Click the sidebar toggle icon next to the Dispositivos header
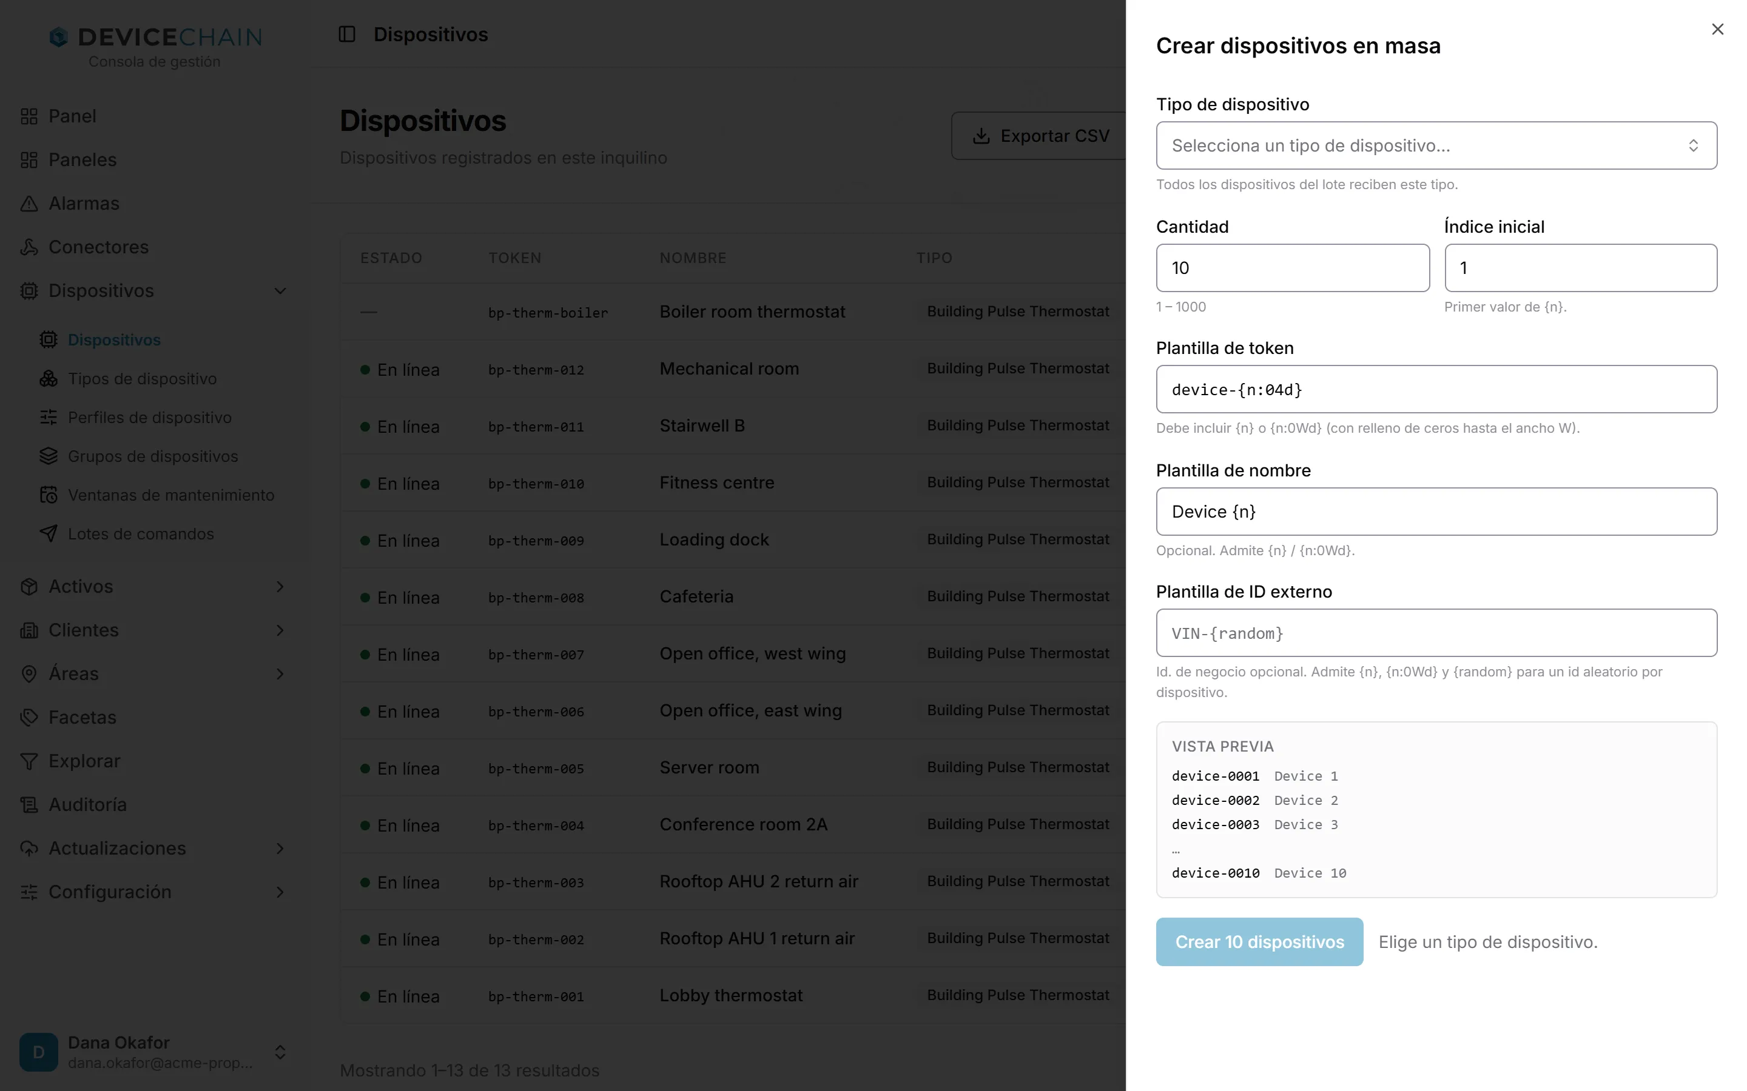Viewport: 1747px width, 1091px height. [x=347, y=34]
